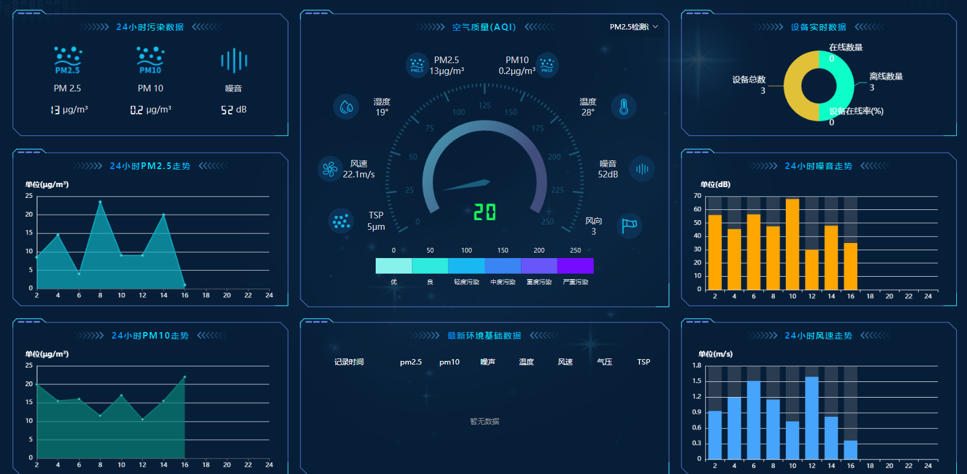Click the 优 color segment of AQI scale
This screenshot has height=474, width=967.
pyautogui.click(x=394, y=266)
